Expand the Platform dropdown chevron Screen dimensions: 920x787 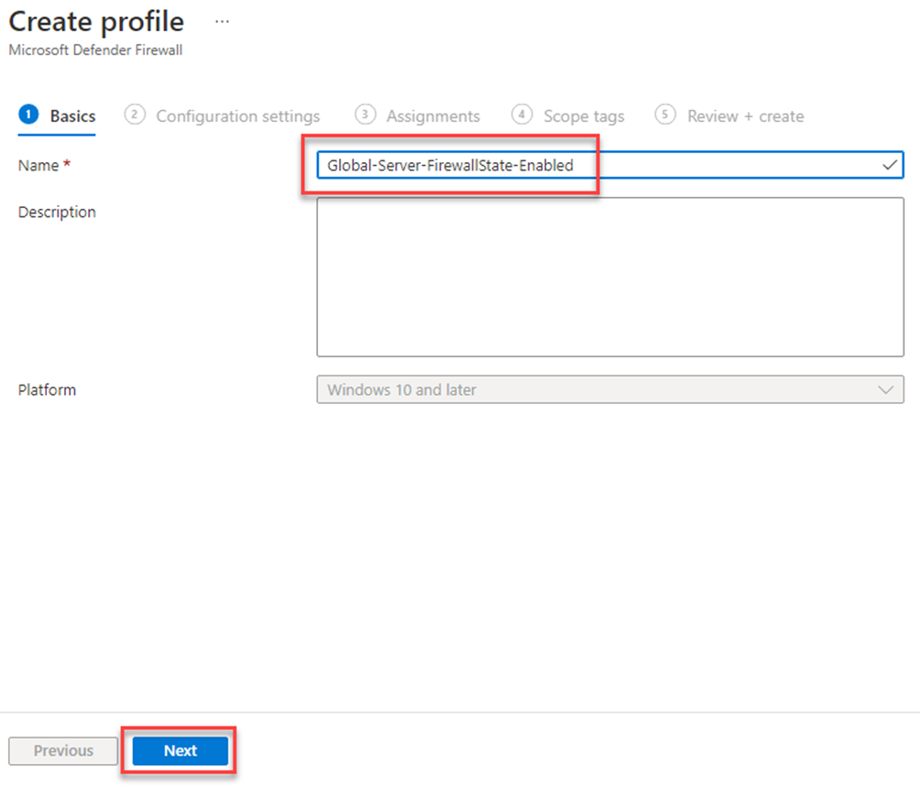[x=885, y=390]
